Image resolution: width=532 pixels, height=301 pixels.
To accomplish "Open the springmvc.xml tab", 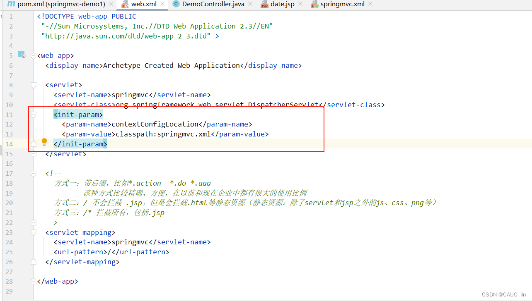I will tap(342, 4).
